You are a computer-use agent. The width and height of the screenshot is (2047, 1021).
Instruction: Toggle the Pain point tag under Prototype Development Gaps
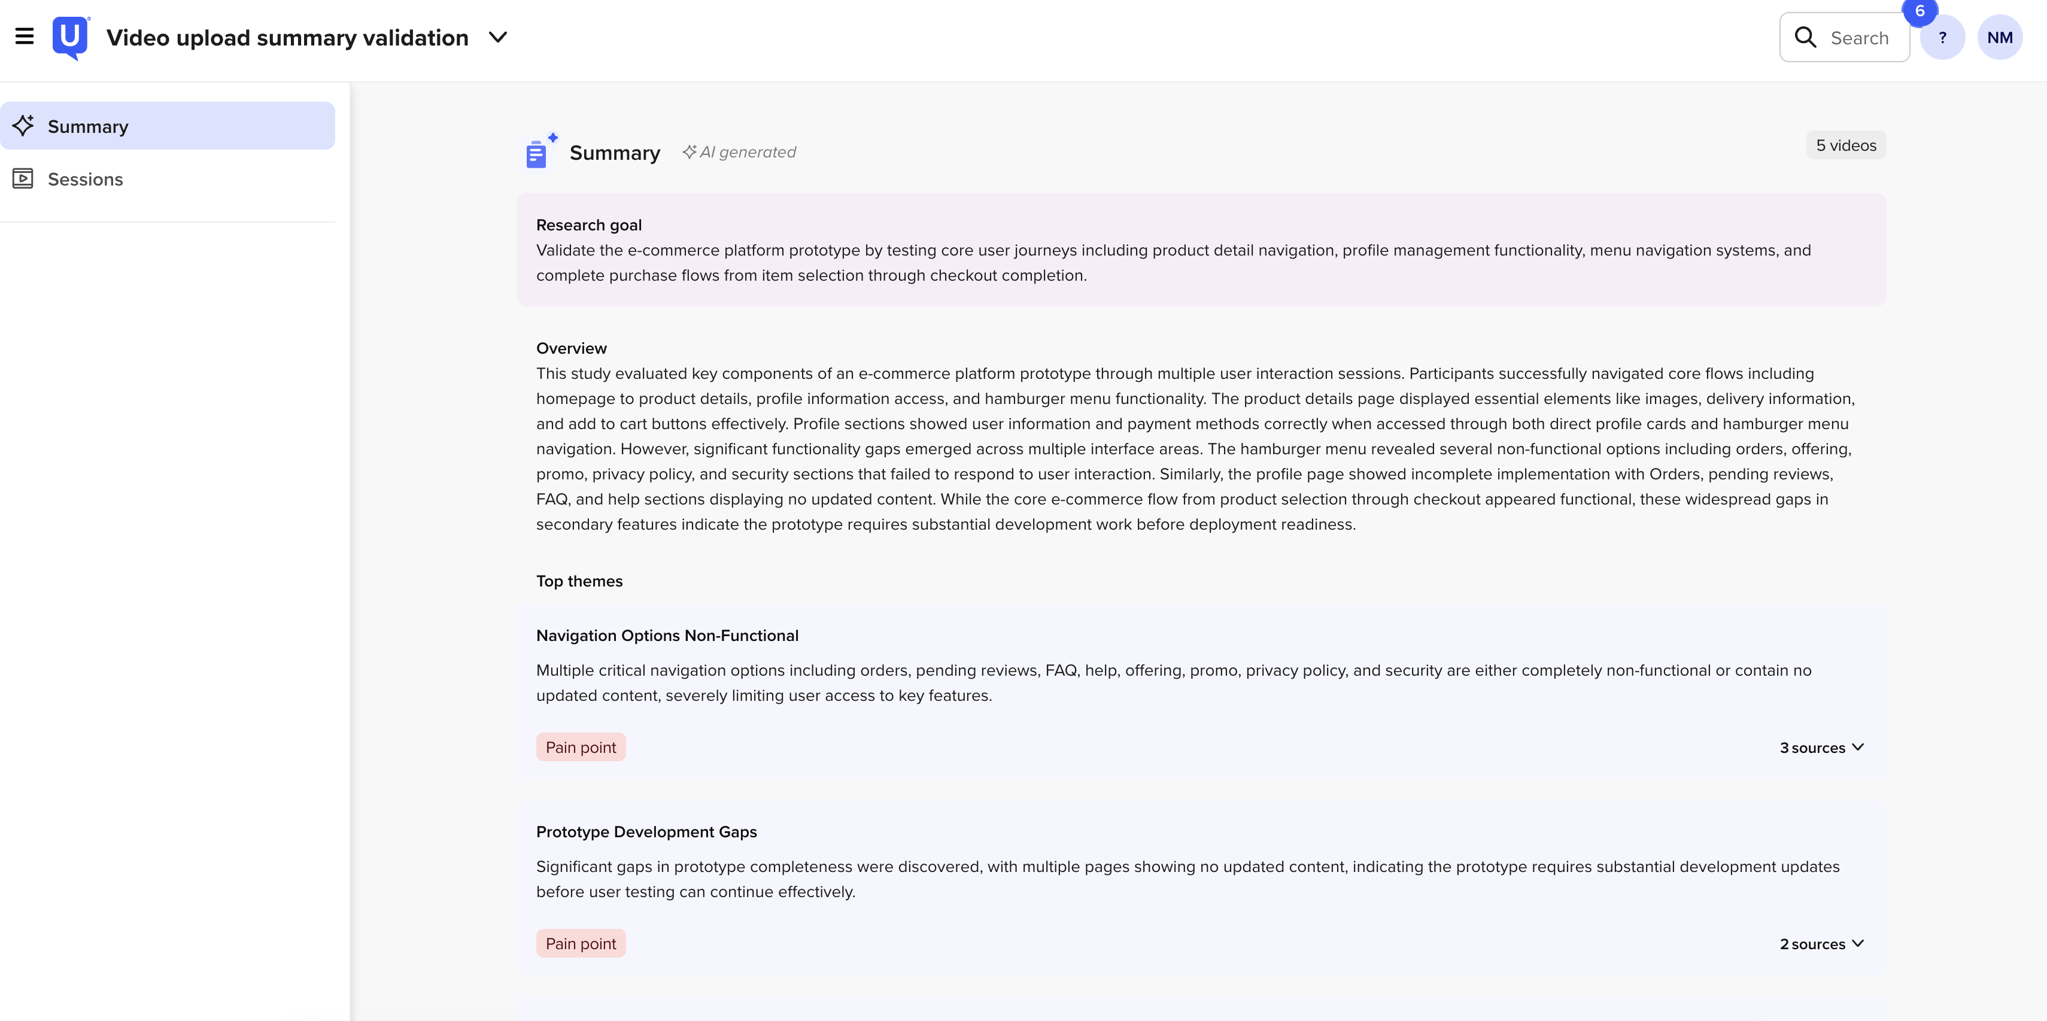pos(580,943)
